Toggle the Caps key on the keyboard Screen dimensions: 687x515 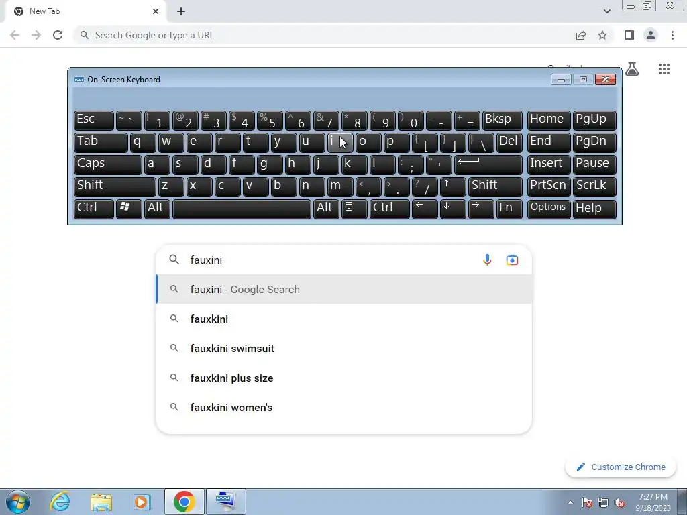[107, 164]
